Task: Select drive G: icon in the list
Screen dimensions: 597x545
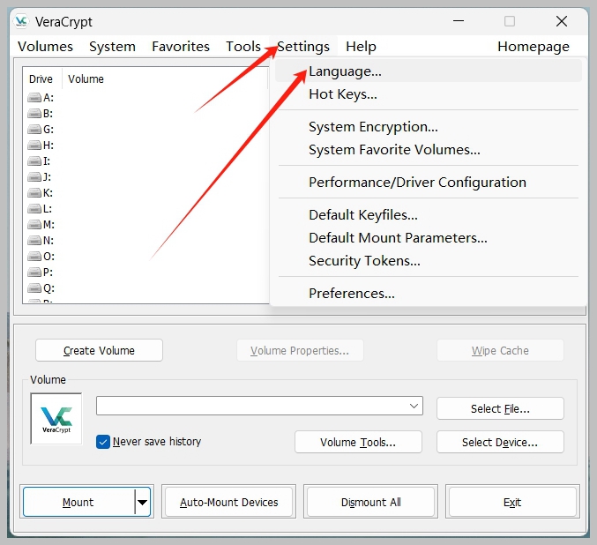Action: tap(34, 130)
